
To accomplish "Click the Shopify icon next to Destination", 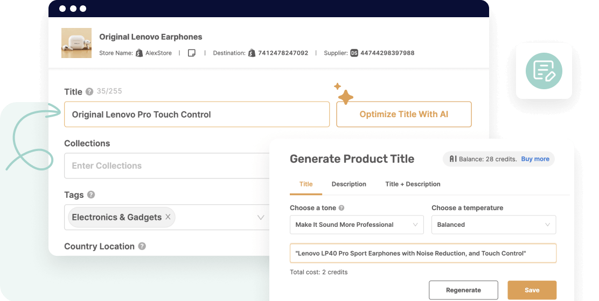I will coord(252,53).
